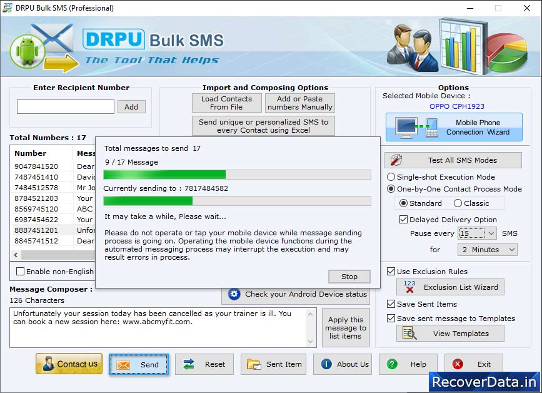Click the person icon on Contact us
Viewport: 542px width, 393px height.
(48, 364)
